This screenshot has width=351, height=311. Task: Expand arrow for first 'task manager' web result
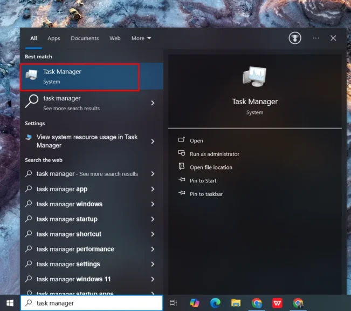[153, 174]
